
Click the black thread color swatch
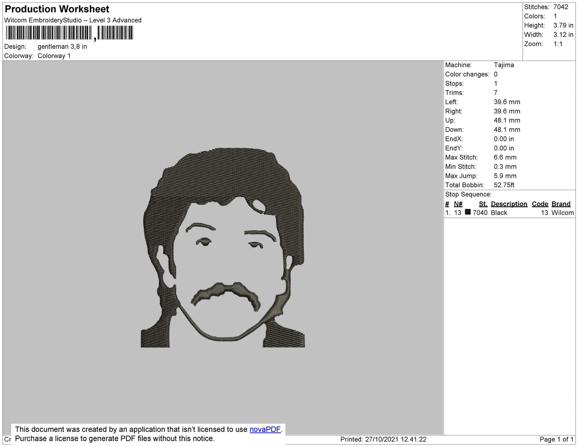coord(468,212)
